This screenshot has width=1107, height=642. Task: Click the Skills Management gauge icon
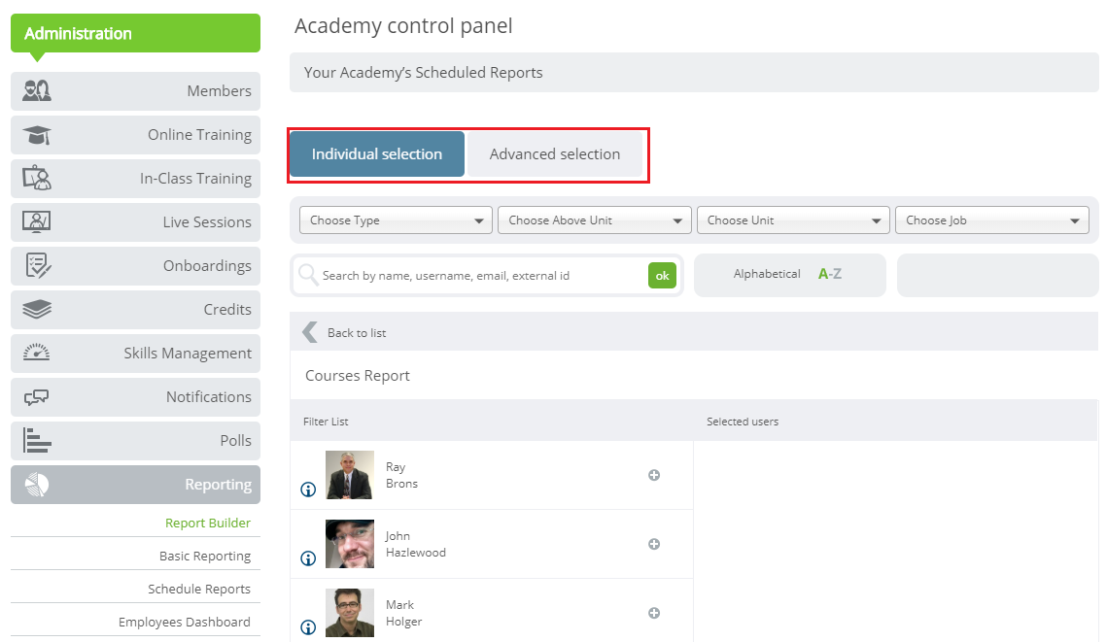click(x=37, y=354)
